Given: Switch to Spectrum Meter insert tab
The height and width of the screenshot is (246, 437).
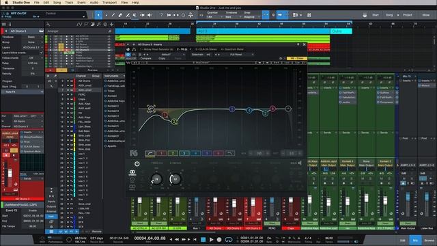Looking at the screenshot, I should point(232,49).
